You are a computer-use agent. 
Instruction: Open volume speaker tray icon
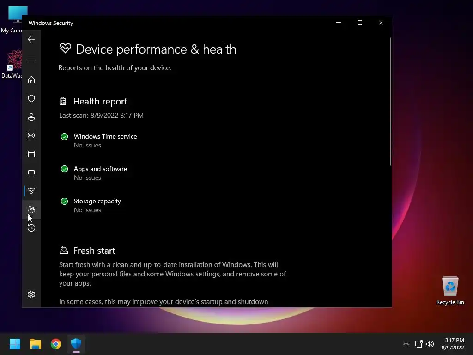(x=430, y=344)
